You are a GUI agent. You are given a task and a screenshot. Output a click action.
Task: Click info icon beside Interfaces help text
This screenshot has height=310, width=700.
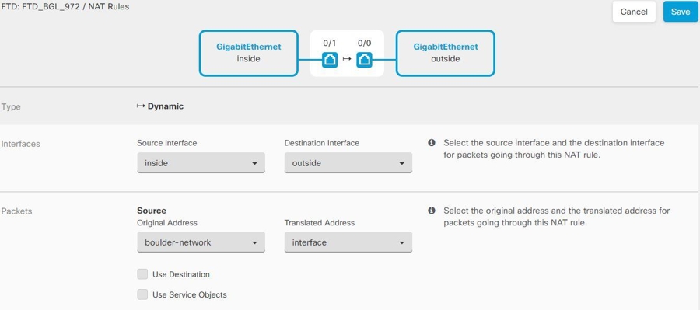coord(431,143)
